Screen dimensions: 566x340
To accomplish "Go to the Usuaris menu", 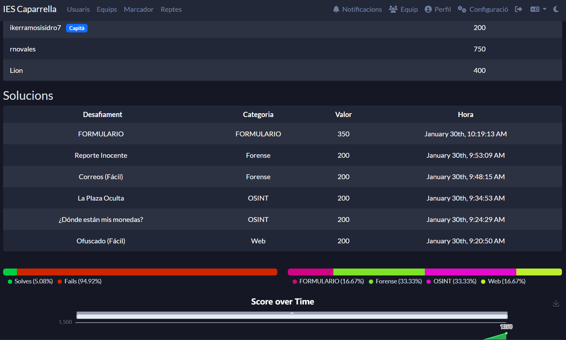I will pos(78,9).
